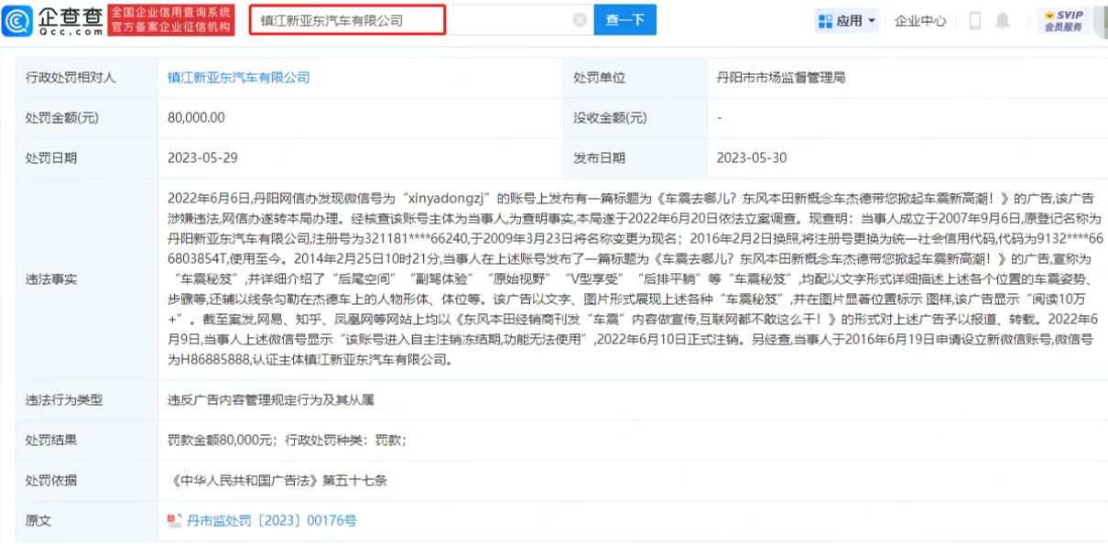This screenshot has width=1108, height=544.
Task: Open the notification bell icon
Action: (1004, 20)
